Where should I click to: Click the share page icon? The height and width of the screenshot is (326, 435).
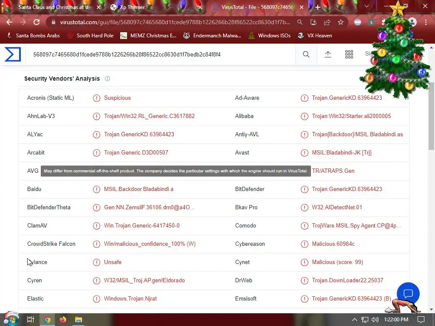pyautogui.click(x=327, y=22)
